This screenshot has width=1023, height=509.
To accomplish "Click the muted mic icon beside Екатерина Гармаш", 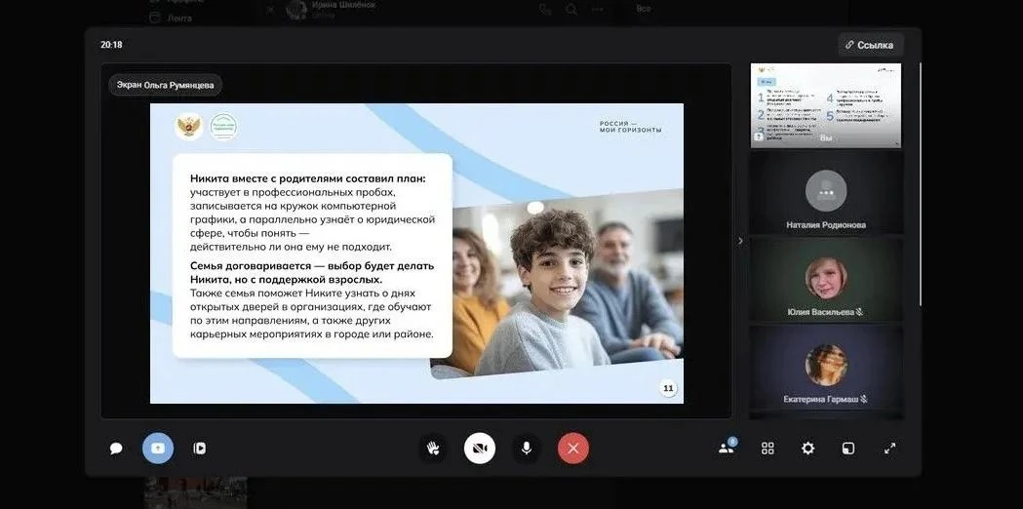I will click(x=864, y=399).
